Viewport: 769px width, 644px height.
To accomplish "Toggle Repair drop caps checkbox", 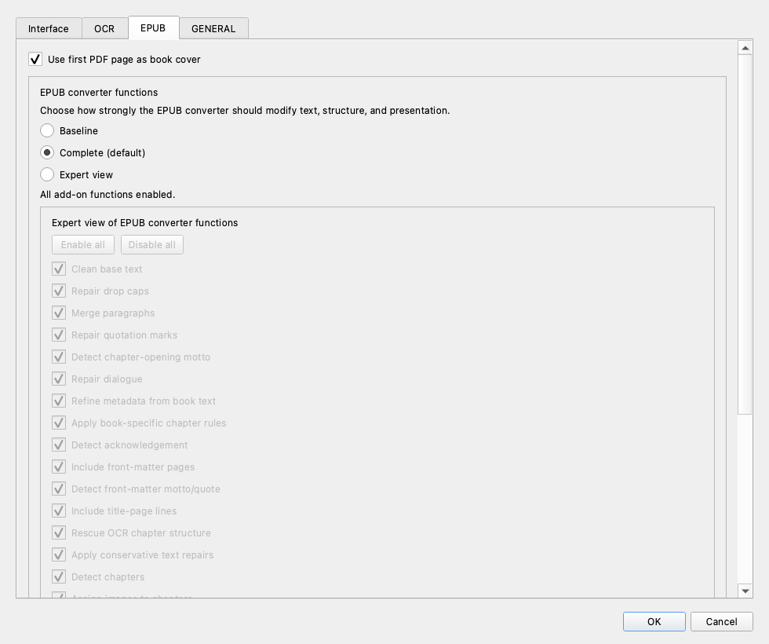I will click(59, 291).
